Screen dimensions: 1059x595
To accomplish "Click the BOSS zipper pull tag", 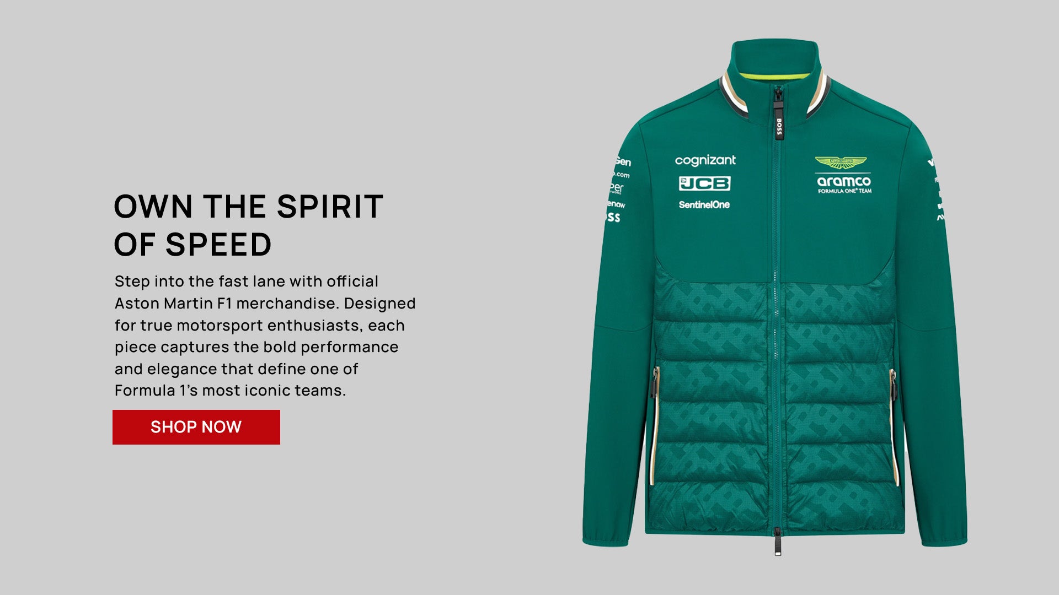I will [x=779, y=122].
